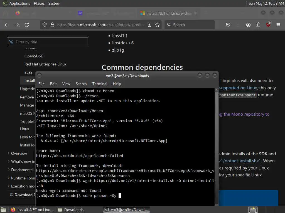Viewport: 285px width, 213px height.
Task: Close the Install .NET on Linux tab
Action: pyautogui.click(x=195, y=13)
